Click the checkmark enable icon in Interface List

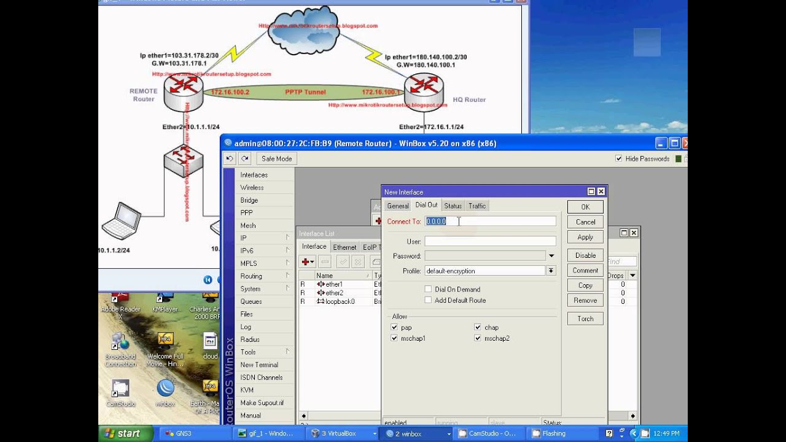click(x=343, y=262)
